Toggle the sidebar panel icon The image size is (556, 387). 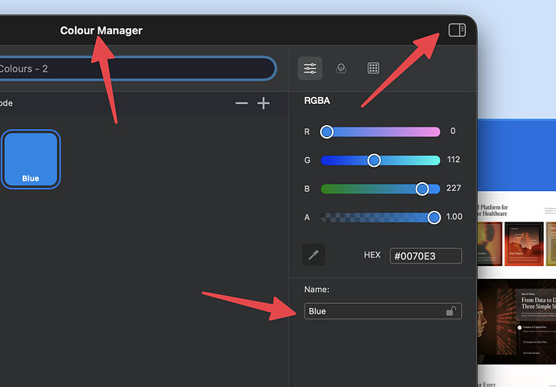coord(457,30)
